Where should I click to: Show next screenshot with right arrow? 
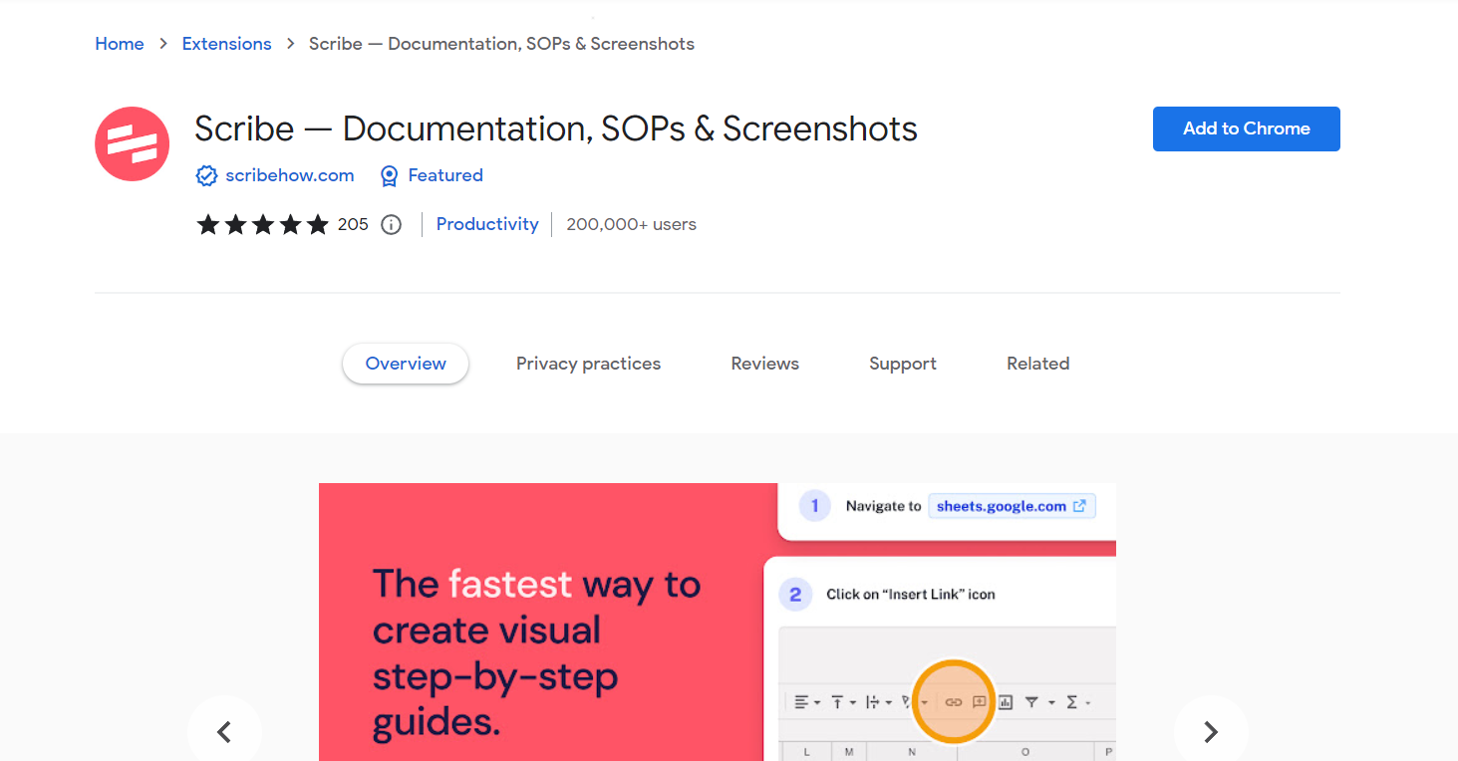(1211, 732)
